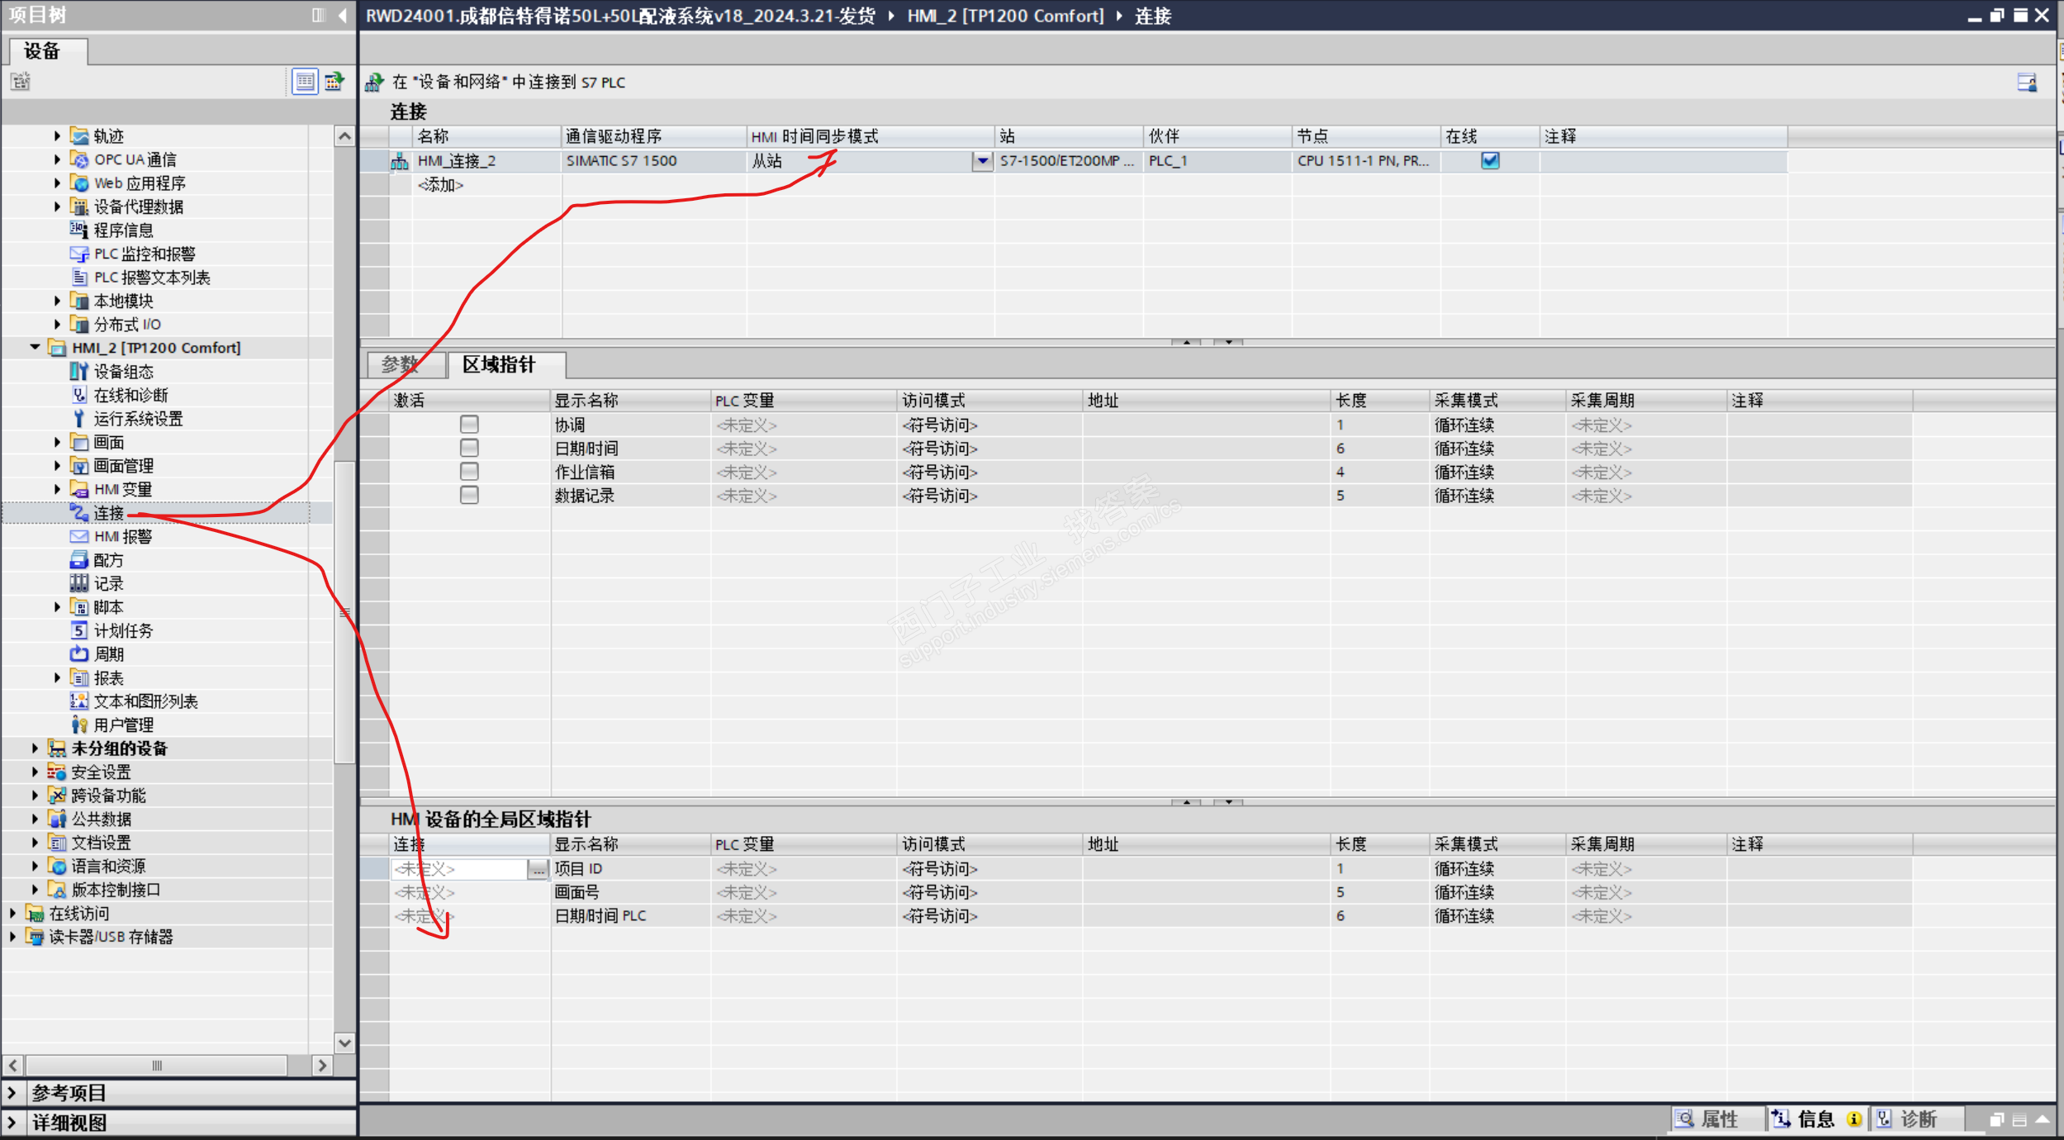Open HMI time sync mode dropdown
The height and width of the screenshot is (1140, 2064).
pos(982,161)
